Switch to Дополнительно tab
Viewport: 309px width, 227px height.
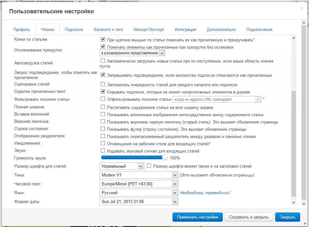pyautogui.click(x=221, y=30)
